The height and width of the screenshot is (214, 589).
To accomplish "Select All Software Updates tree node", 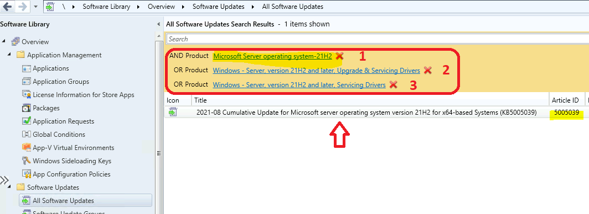I will [86, 201].
